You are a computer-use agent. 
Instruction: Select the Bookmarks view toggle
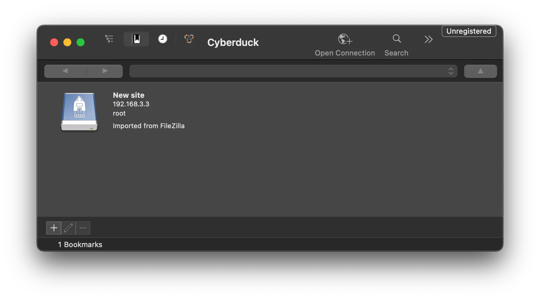[x=136, y=39]
